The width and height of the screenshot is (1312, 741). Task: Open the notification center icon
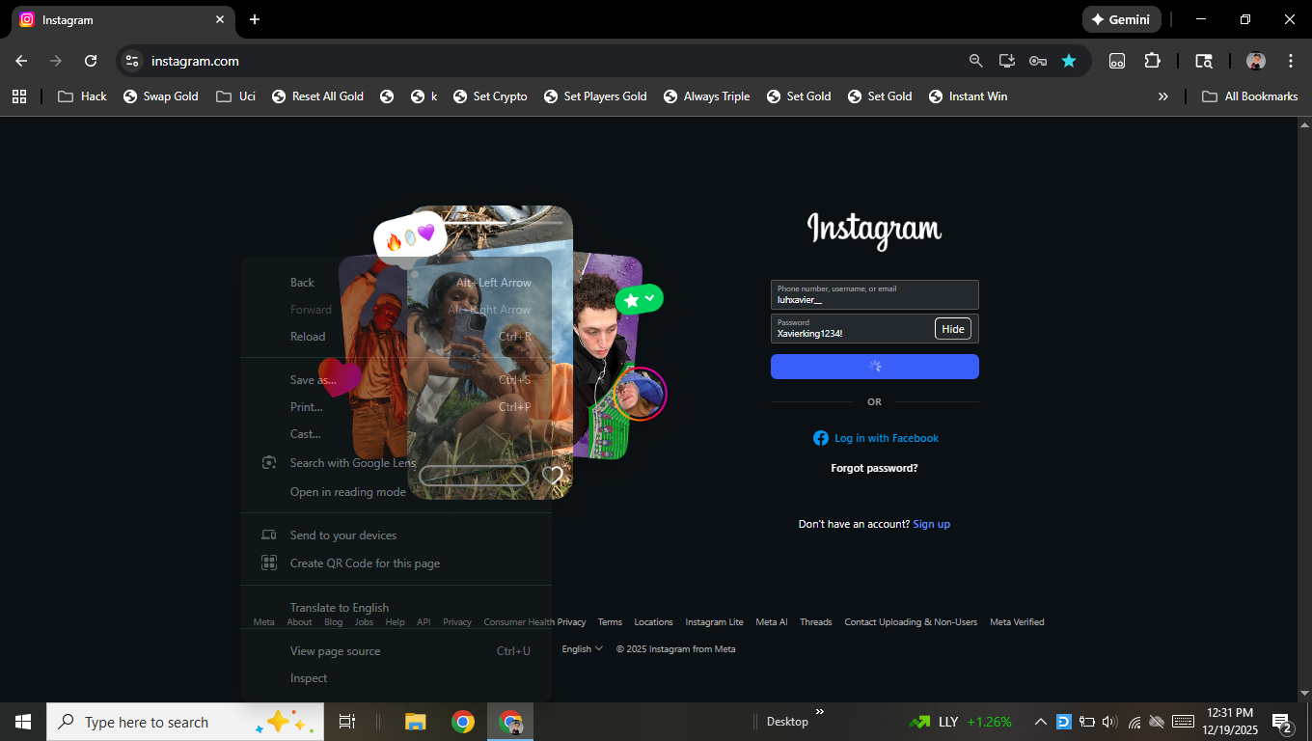point(1282,722)
